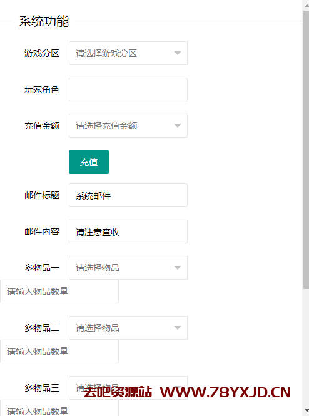Click the quantity field below 多物品一

59,292
